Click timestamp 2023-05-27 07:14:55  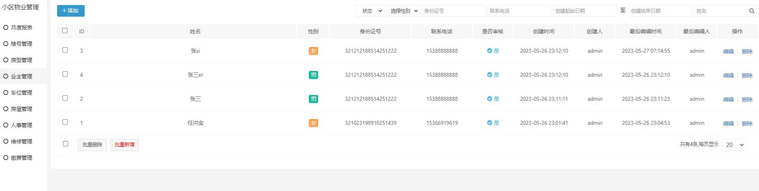[x=646, y=51]
